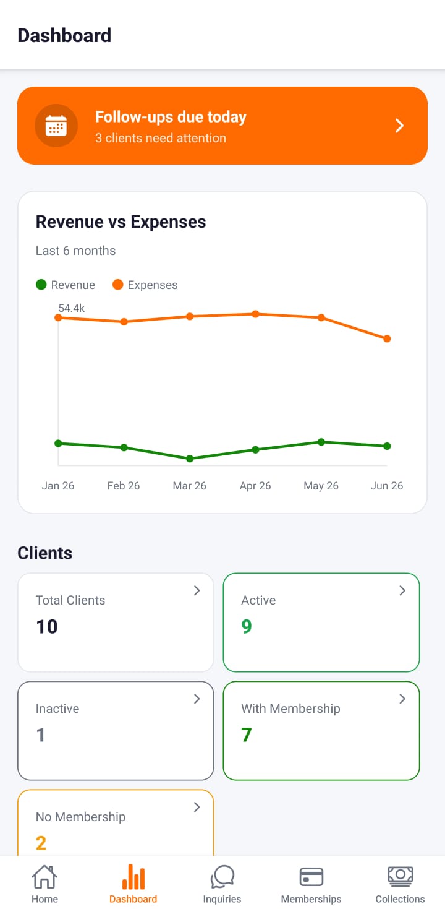
Task: Expand the Inactive clients card chevron
Action: point(197,699)
